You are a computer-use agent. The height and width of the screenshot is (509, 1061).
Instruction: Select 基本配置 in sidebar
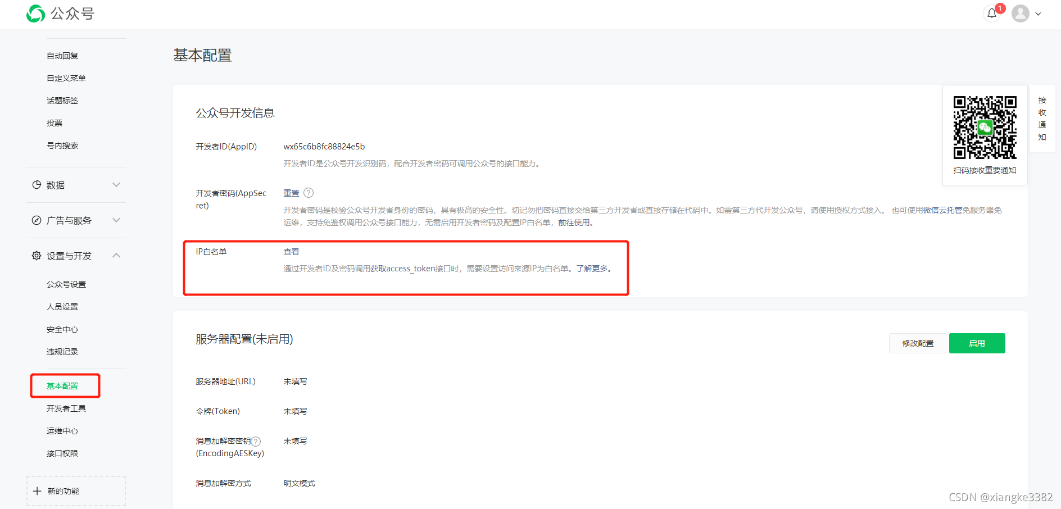[x=62, y=386]
